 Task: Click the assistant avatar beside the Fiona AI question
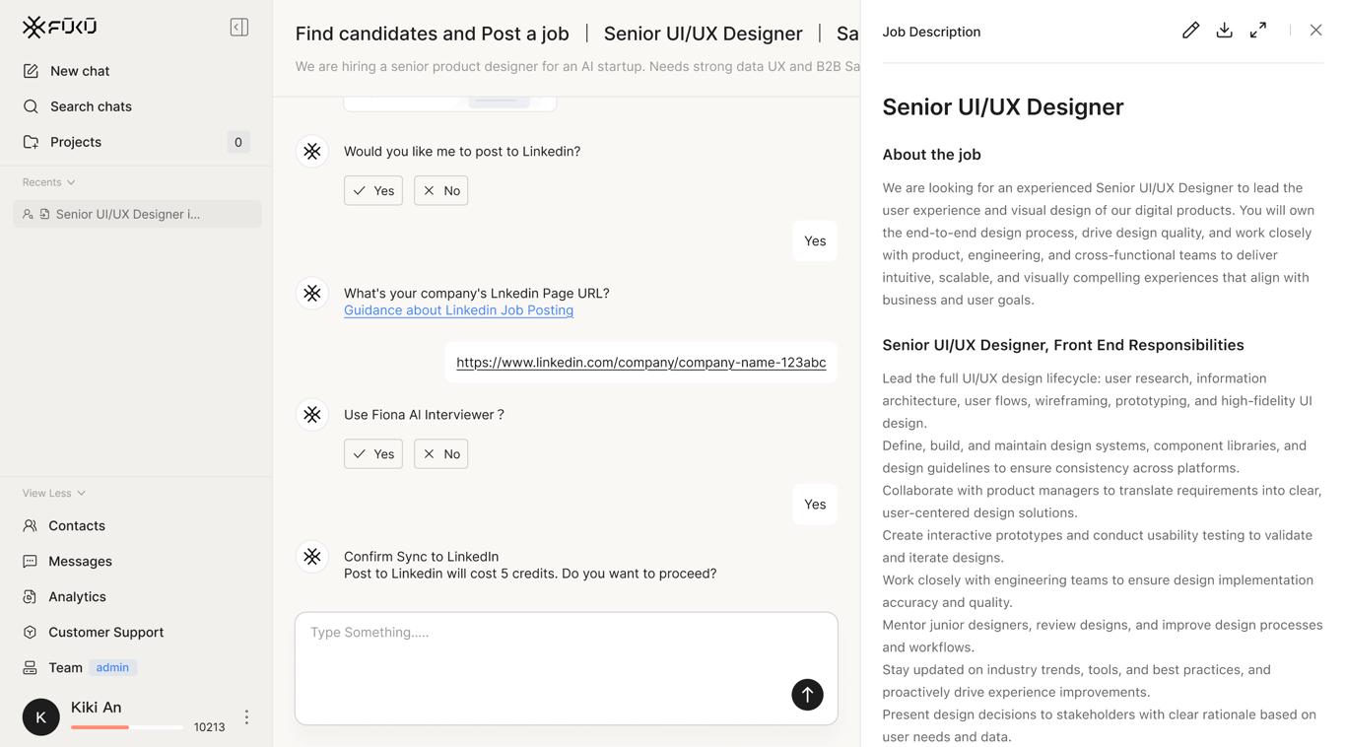[x=312, y=415]
